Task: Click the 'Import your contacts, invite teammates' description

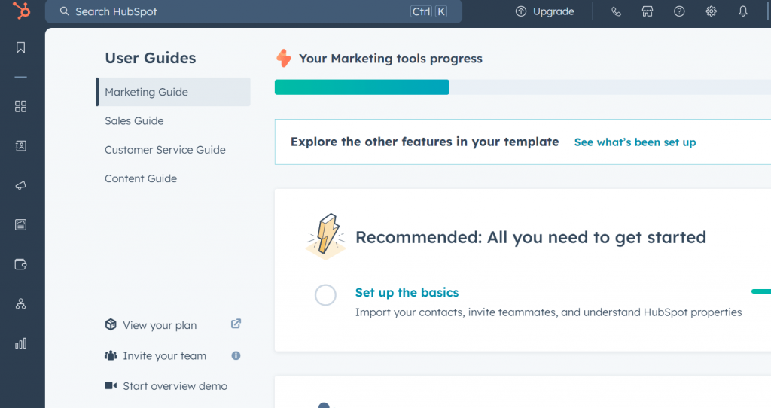Action: (x=548, y=312)
